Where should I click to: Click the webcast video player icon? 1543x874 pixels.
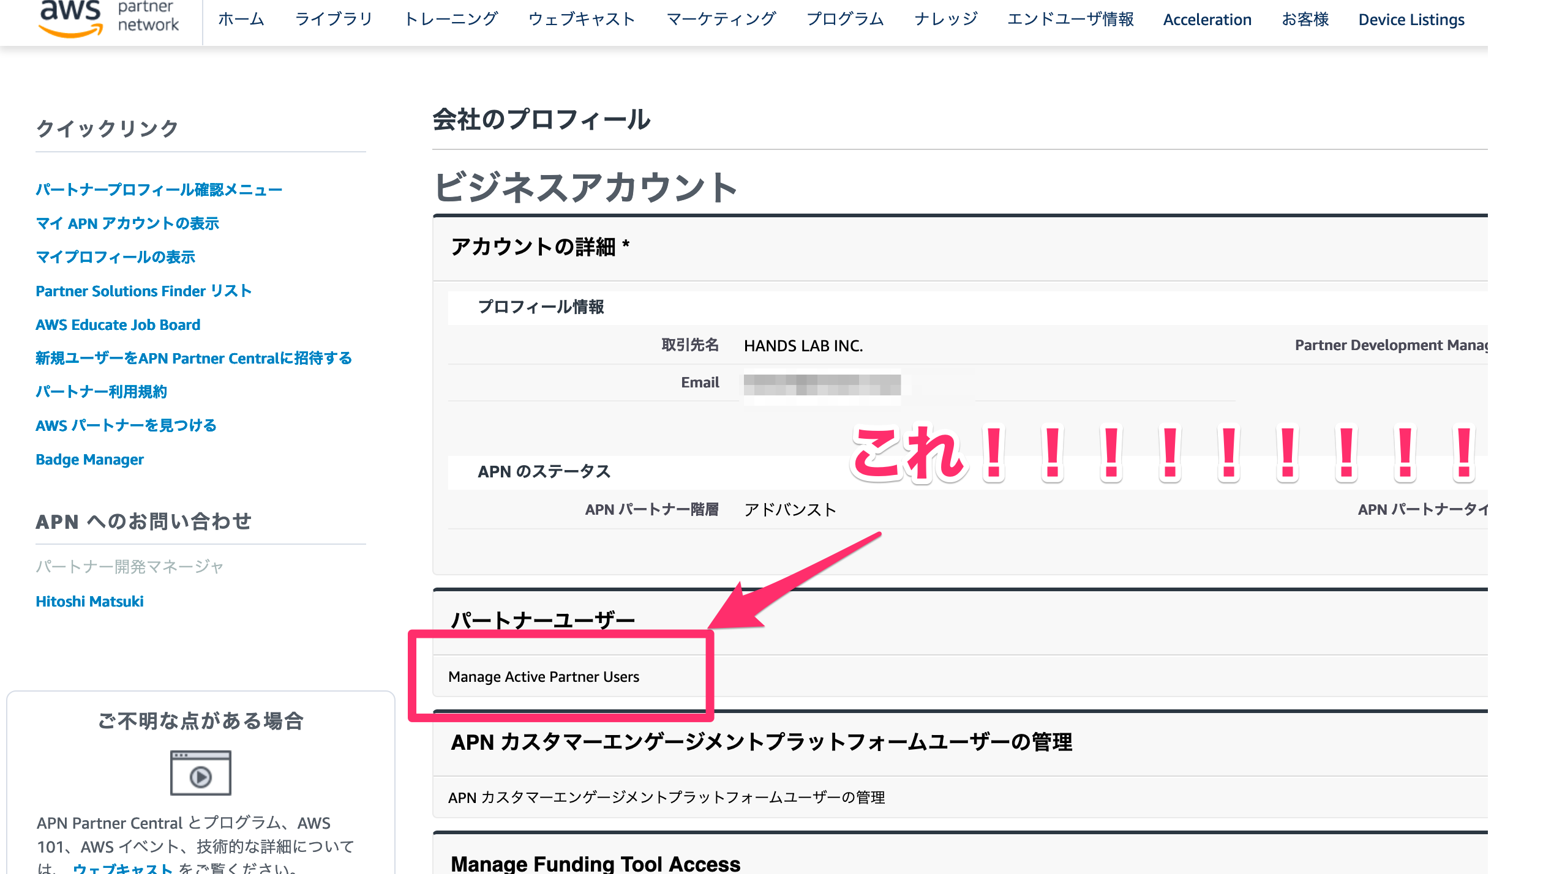pos(200,772)
